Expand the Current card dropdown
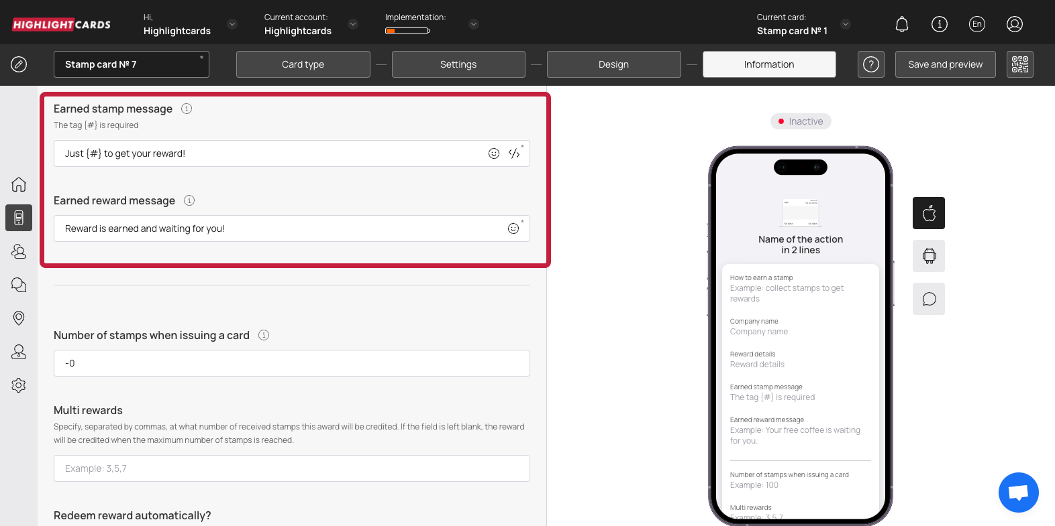Screen dimensions: 1055x526 [x=846, y=25]
